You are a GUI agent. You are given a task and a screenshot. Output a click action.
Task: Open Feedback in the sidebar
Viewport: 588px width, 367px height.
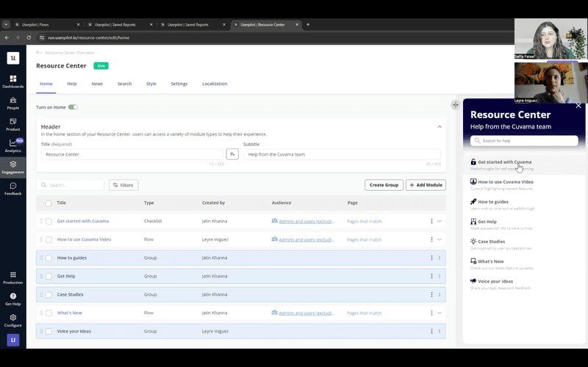12,188
